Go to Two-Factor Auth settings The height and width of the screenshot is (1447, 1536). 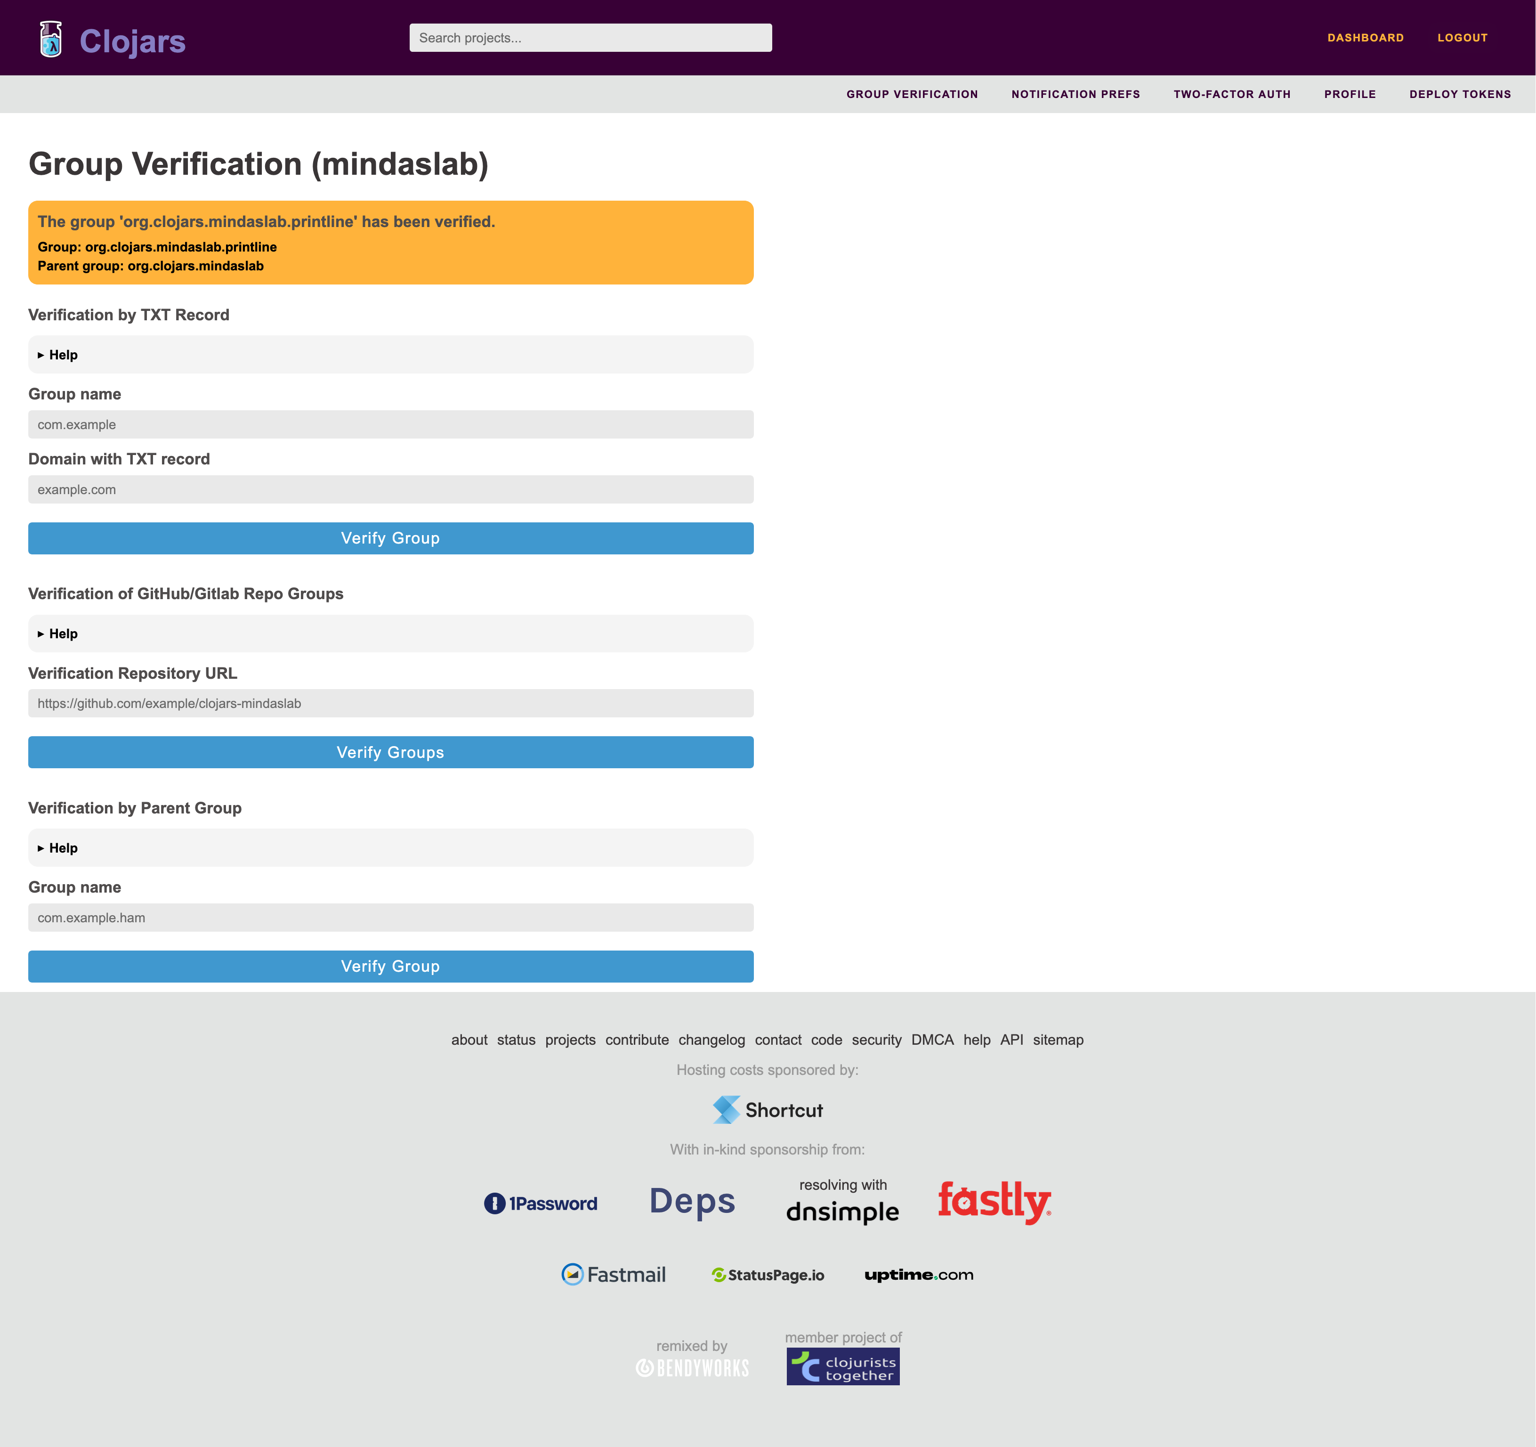pyautogui.click(x=1232, y=94)
